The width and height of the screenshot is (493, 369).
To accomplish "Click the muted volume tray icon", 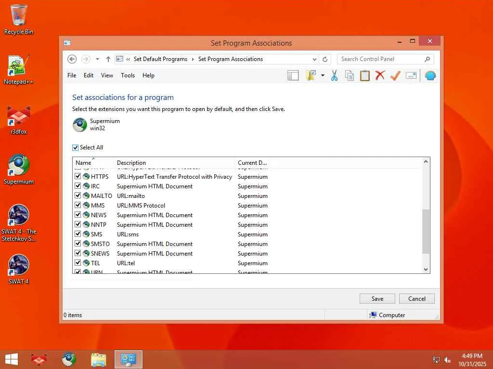I will point(447,360).
